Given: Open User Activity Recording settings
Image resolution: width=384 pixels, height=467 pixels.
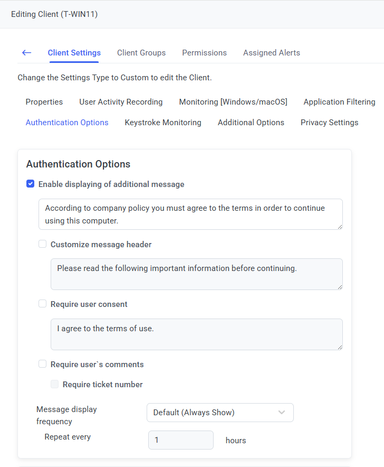Looking at the screenshot, I should (x=121, y=102).
